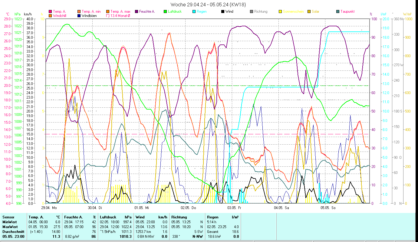Click the current humidity value 86
418x242 pixels.
click(94, 237)
